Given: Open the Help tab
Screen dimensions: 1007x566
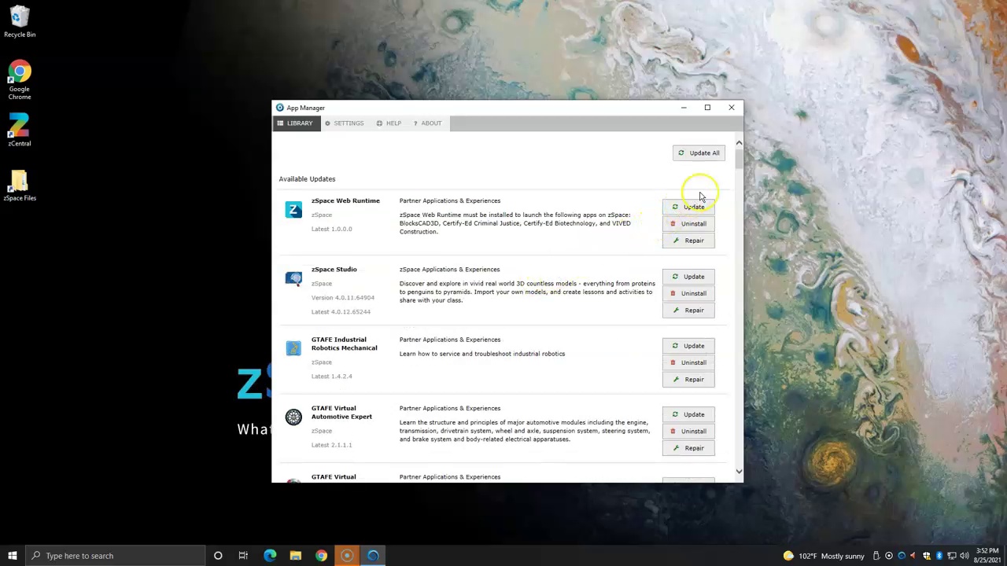Looking at the screenshot, I should pos(389,123).
